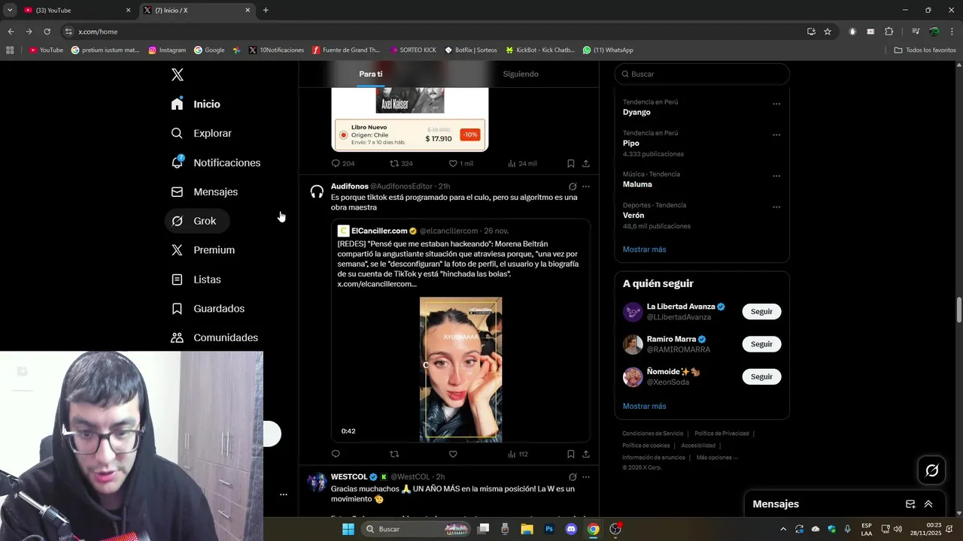The height and width of the screenshot is (541, 963).
Task: Open Discord from the taskbar
Action: coord(571,529)
